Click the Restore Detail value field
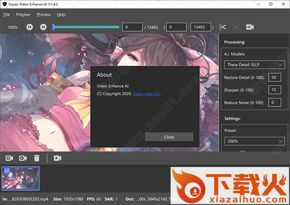The height and width of the screenshot is (205, 290). (x=275, y=77)
